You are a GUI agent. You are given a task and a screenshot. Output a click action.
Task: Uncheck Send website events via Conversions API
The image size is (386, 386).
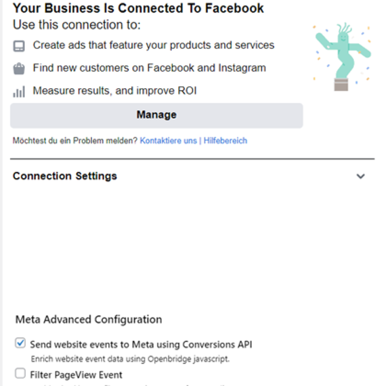[x=20, y=343]
